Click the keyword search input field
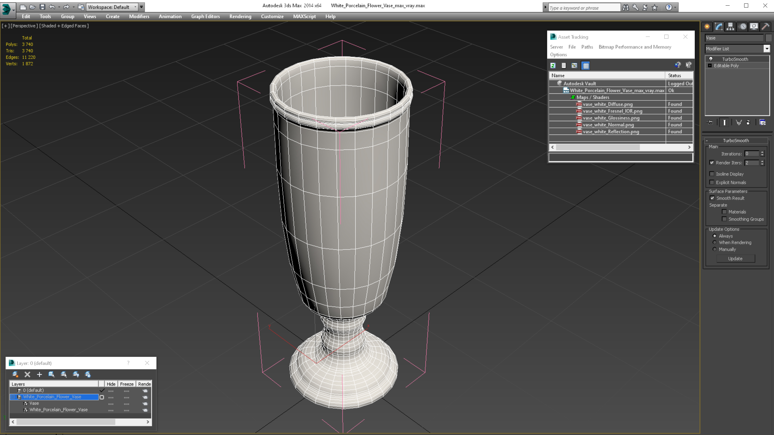Viewport: 774px width, 435px height. click(x=584, y=8)
